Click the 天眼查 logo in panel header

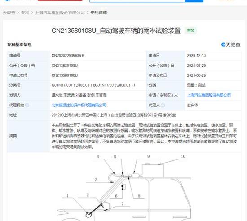(x=231, y=45)
